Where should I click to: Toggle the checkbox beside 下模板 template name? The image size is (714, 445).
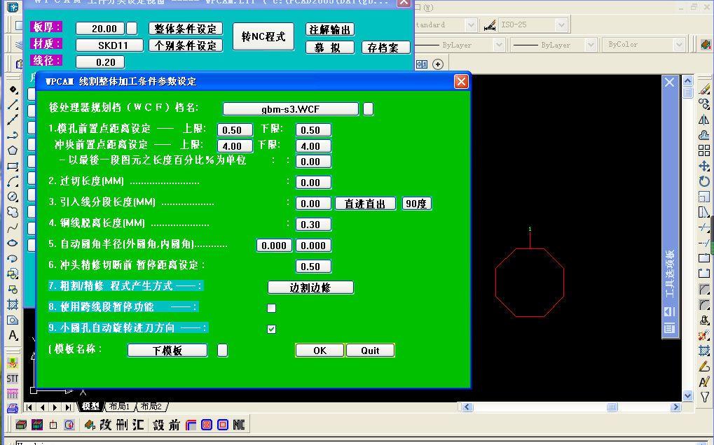coord(222,351)
